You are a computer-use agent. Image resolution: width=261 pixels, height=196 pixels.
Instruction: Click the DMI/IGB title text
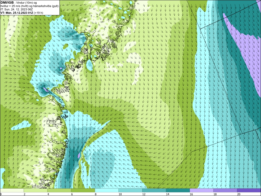(7, 3)
